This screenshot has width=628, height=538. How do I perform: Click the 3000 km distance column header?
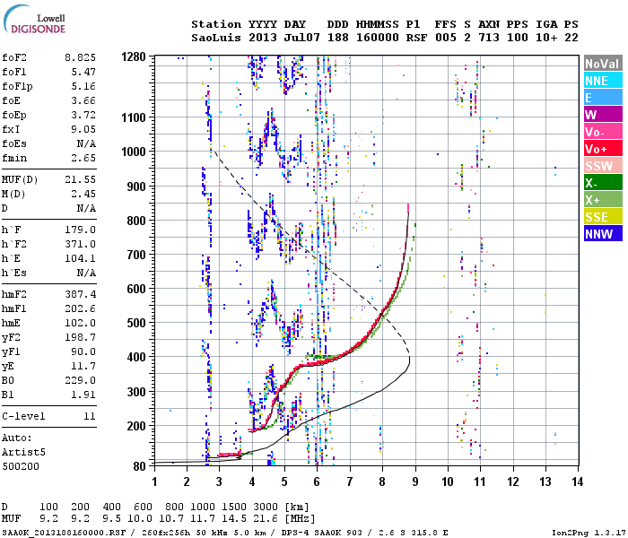[x=266, y=507]
